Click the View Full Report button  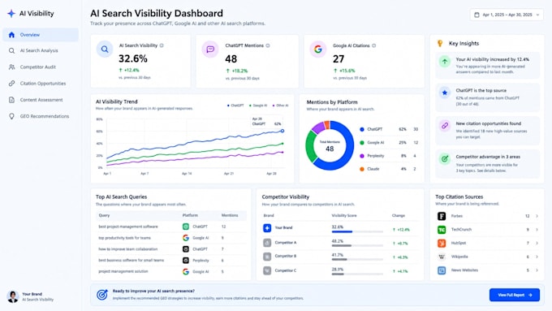tap(515, 295)
